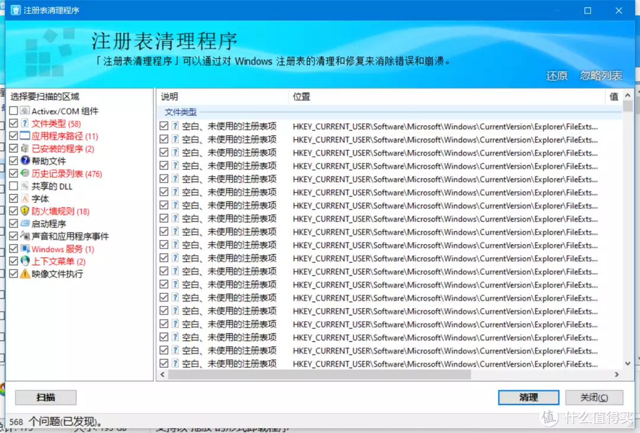Uncheck the first result row checkbox under 文件类型
The image size is (640, 433).
164,126
